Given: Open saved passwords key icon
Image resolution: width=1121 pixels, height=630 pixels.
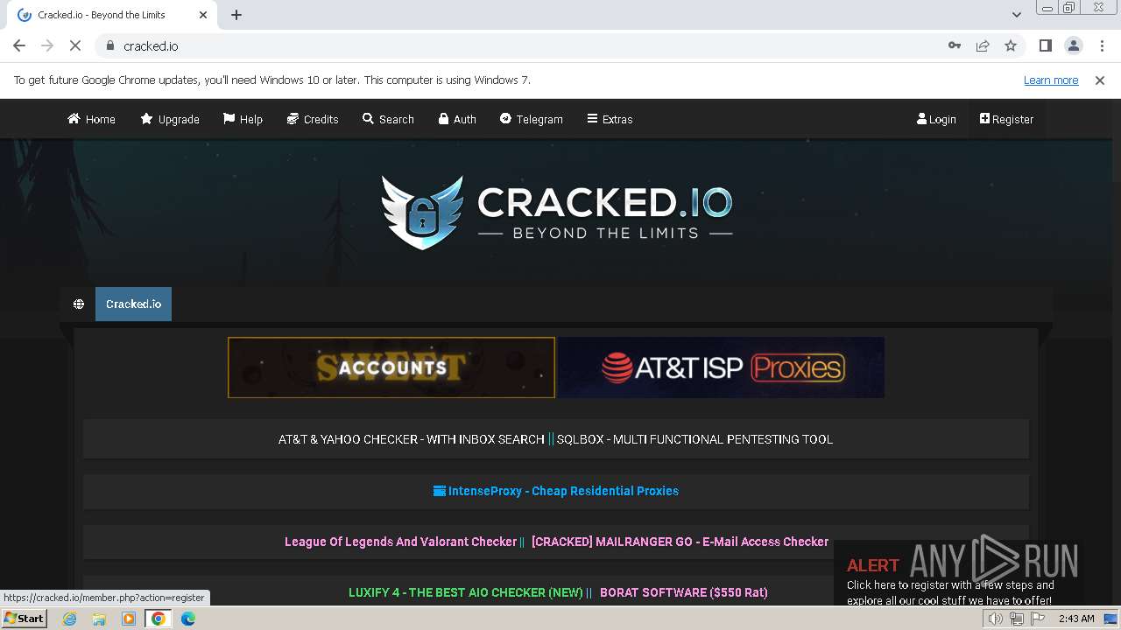Looking at the screenshot, I should [955, 45].
